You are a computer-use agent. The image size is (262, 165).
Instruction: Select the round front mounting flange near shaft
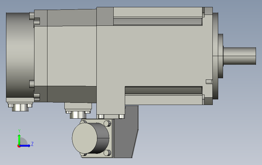pos(215,56)
